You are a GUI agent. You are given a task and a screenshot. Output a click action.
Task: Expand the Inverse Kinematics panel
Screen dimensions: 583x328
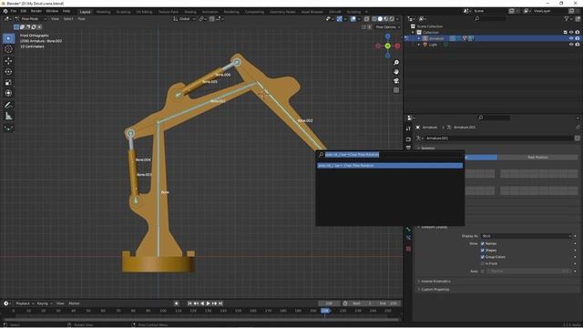pos(435,282)
